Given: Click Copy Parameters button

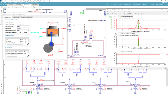Looking at the screenshot, I should (27, 7).
